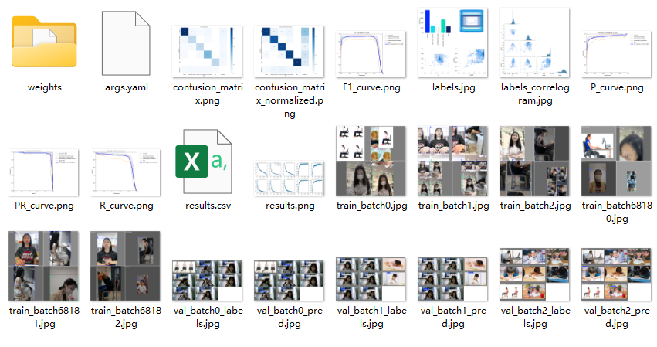Click the 'train_batch68180.jpg' file name
The image size is (657, 347).
click(617, 212)
